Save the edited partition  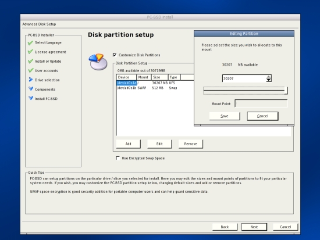point(225,116)
